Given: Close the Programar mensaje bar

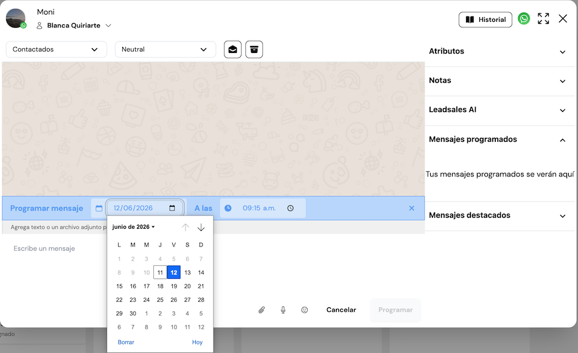Looking at the screenshot, I should pyautogui.click(x=412, y=208).
